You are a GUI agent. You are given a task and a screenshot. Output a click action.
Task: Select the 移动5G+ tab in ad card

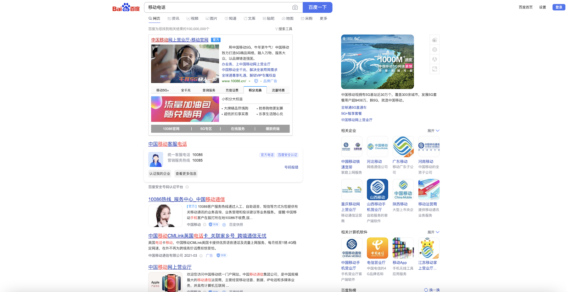163,90
